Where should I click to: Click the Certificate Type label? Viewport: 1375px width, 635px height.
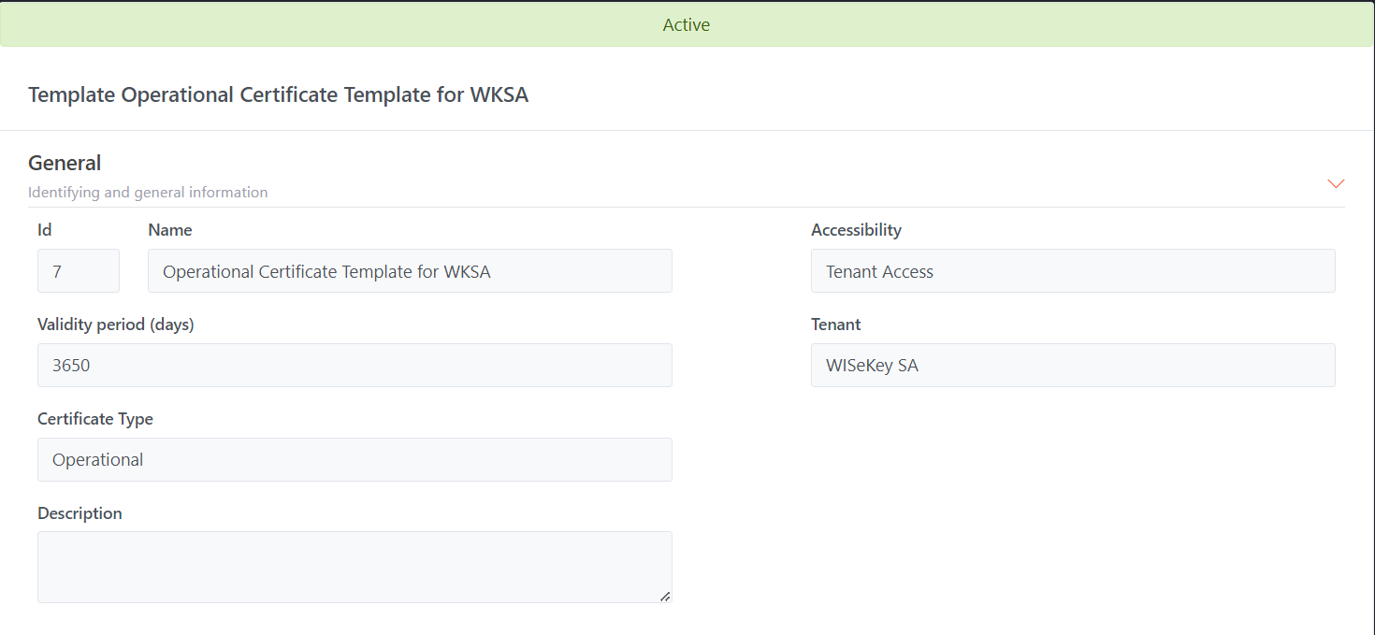pos(95,419)
